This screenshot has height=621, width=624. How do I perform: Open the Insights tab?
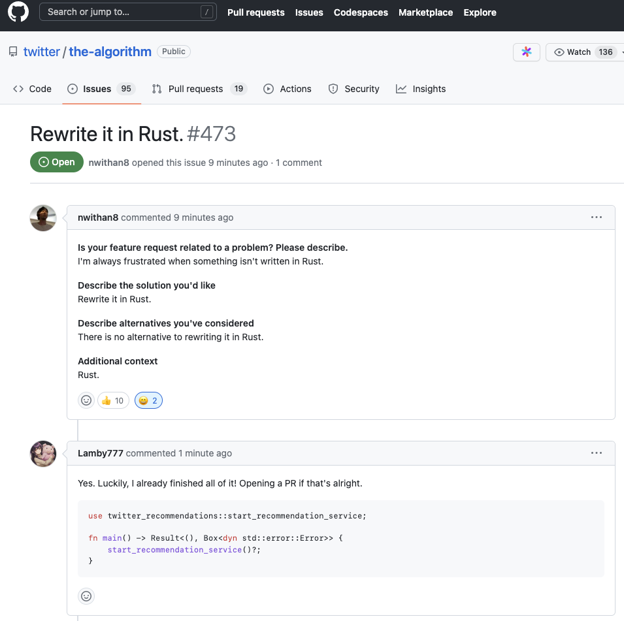click(421, 89)
